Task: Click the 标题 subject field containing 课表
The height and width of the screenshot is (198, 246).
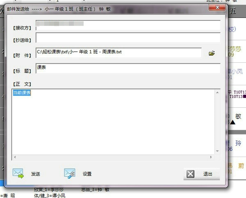Action: [128, 68]
